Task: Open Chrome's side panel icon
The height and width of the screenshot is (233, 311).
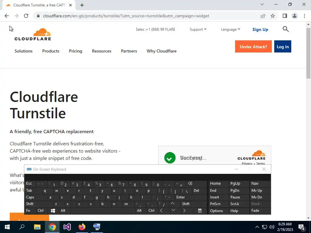Action: coord(285,16)
